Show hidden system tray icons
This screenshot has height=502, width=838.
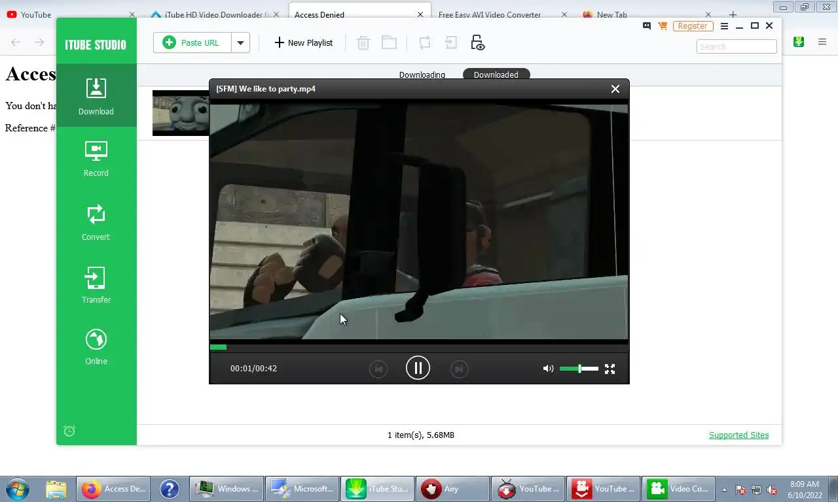[x=724, y=490]
